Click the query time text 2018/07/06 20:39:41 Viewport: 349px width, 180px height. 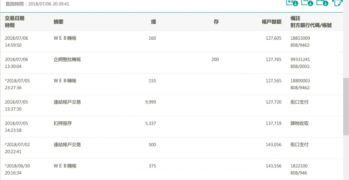[48, 4]
